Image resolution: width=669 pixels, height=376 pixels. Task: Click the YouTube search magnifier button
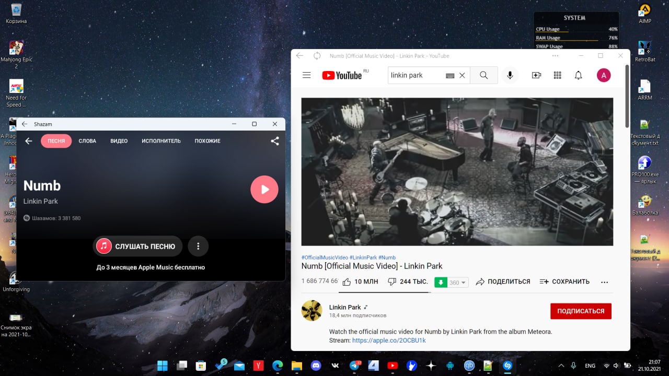484,75
